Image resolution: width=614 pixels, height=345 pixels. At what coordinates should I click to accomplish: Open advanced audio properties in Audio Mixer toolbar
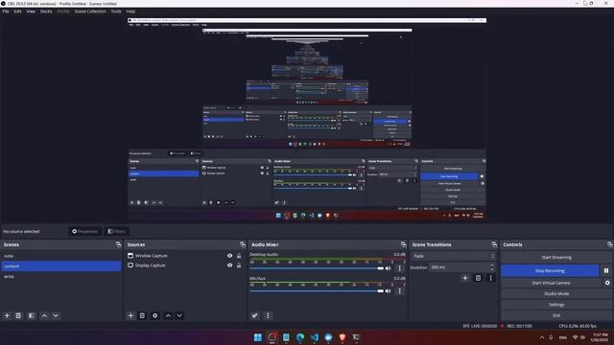(255, 315)
